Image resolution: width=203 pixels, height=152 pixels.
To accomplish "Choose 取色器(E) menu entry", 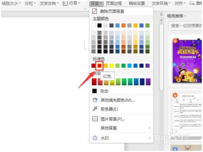I will tap(121, 109).
